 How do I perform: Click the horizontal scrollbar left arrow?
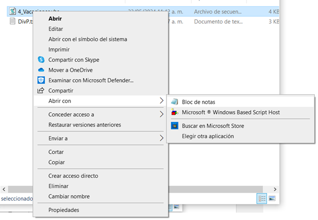[x=4, y=189]
